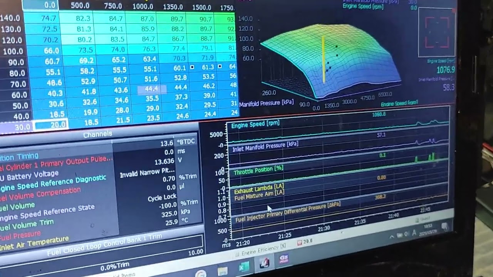Click Fuel Injector Primary Differential Pressure label

click(288, 212)
